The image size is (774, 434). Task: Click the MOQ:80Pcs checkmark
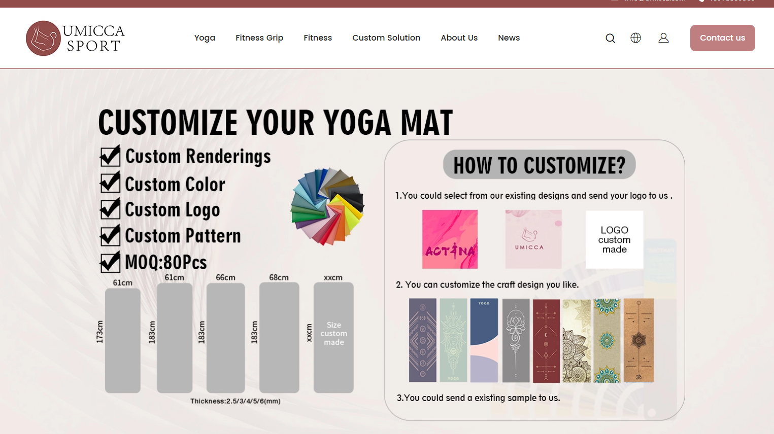(110, 261)
